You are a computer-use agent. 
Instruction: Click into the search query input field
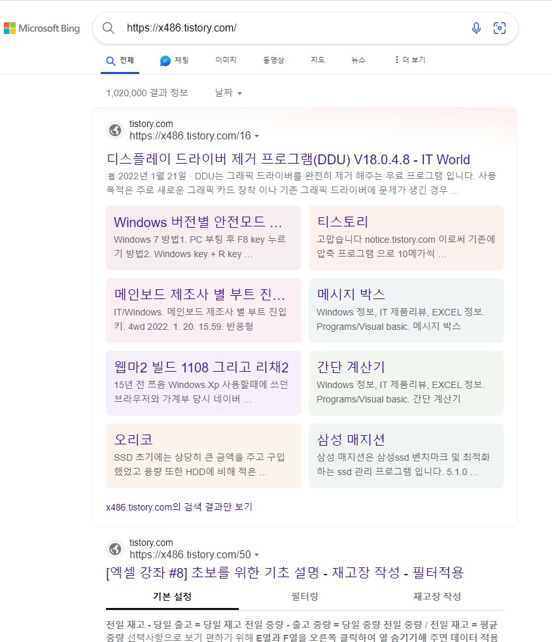(294, 28)
